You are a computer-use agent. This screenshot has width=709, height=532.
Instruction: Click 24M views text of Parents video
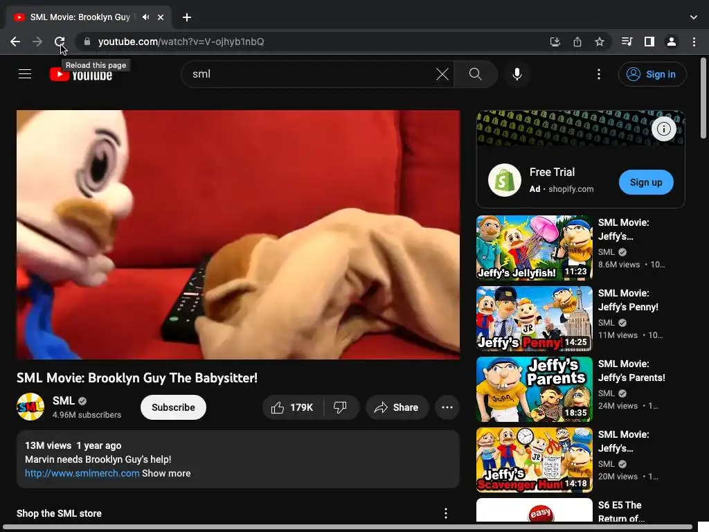(x=618, y=406)
